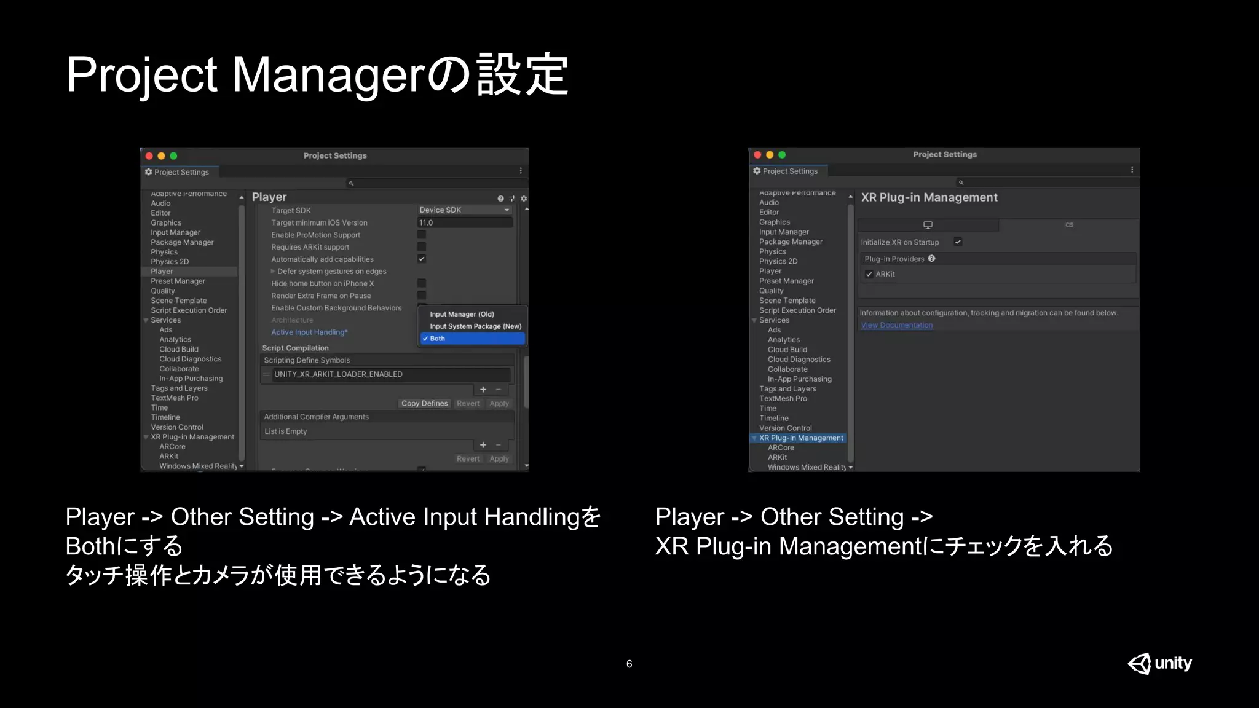The height and width of the screenshot is (708, 1259).
Task: Add a scripting define symbol with plus
Action: coord(483,390)
